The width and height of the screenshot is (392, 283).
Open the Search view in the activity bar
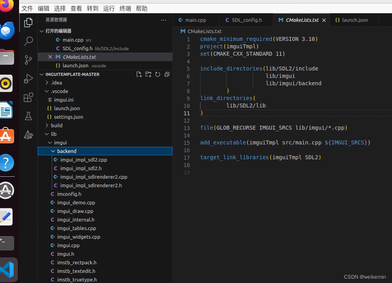tap(28, 41)
